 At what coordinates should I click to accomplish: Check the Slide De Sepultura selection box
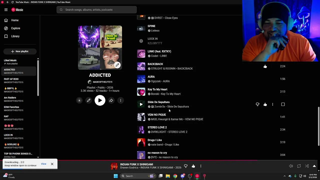point(283,104)
